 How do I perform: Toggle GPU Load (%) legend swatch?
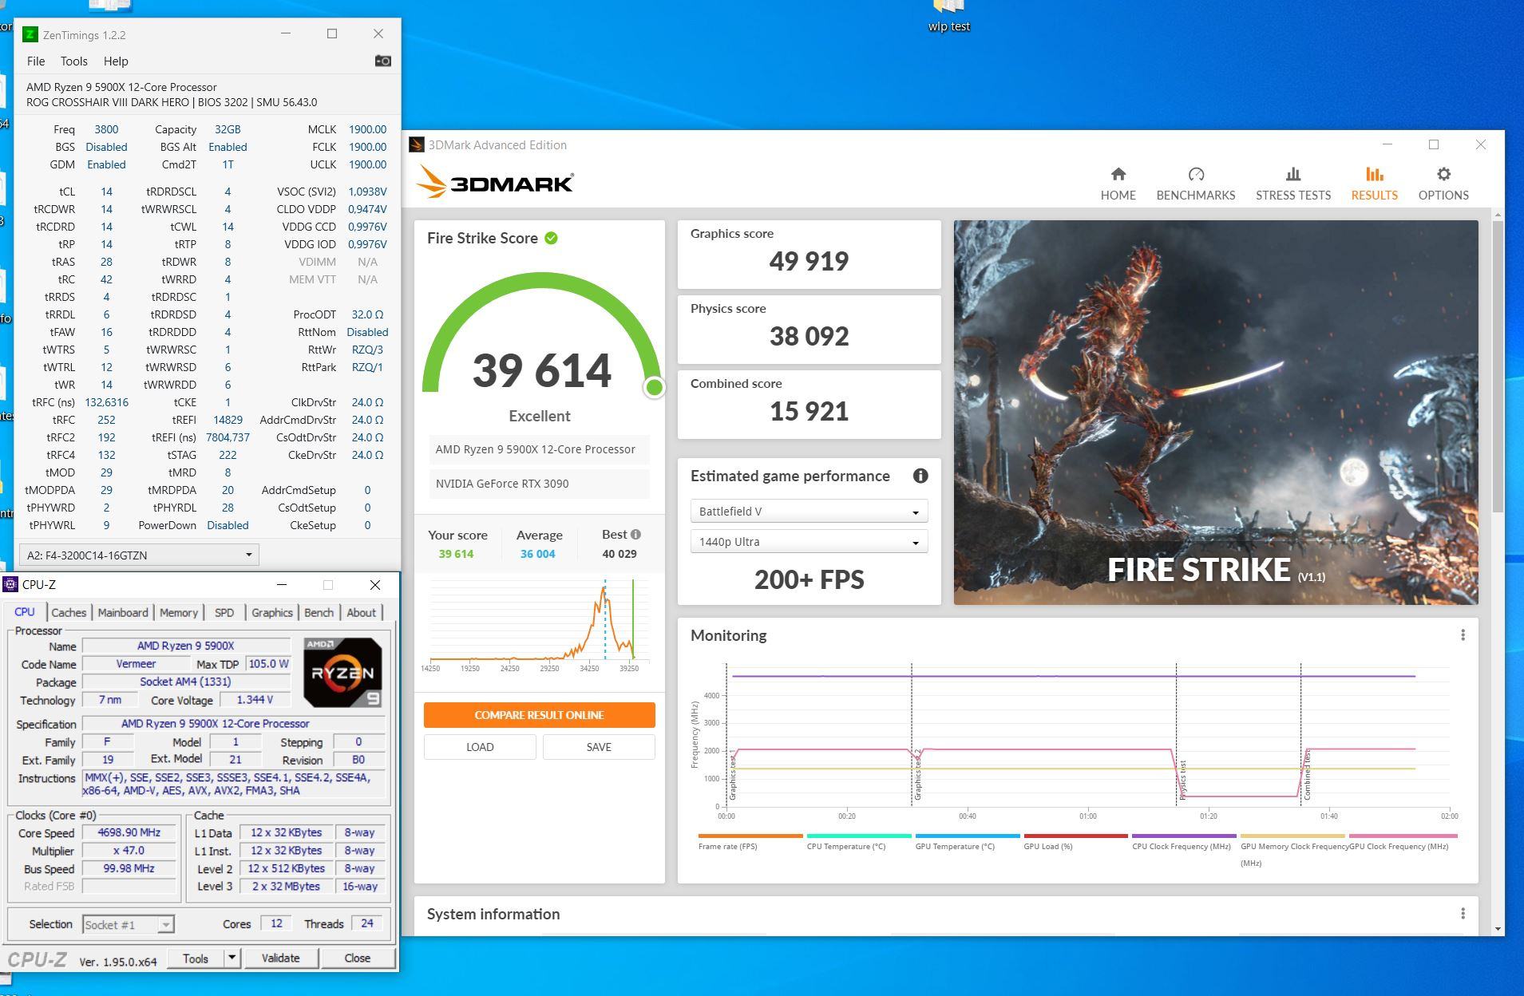[x=1076, y=836]
